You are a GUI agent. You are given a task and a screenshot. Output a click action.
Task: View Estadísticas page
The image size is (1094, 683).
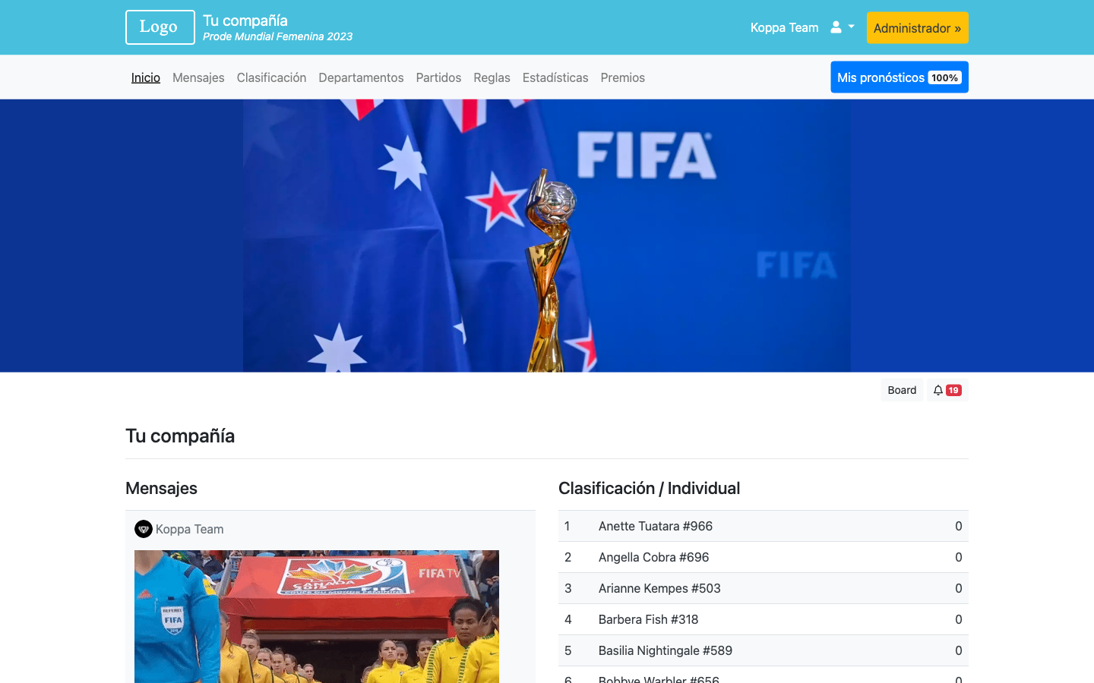click(555, 77)
